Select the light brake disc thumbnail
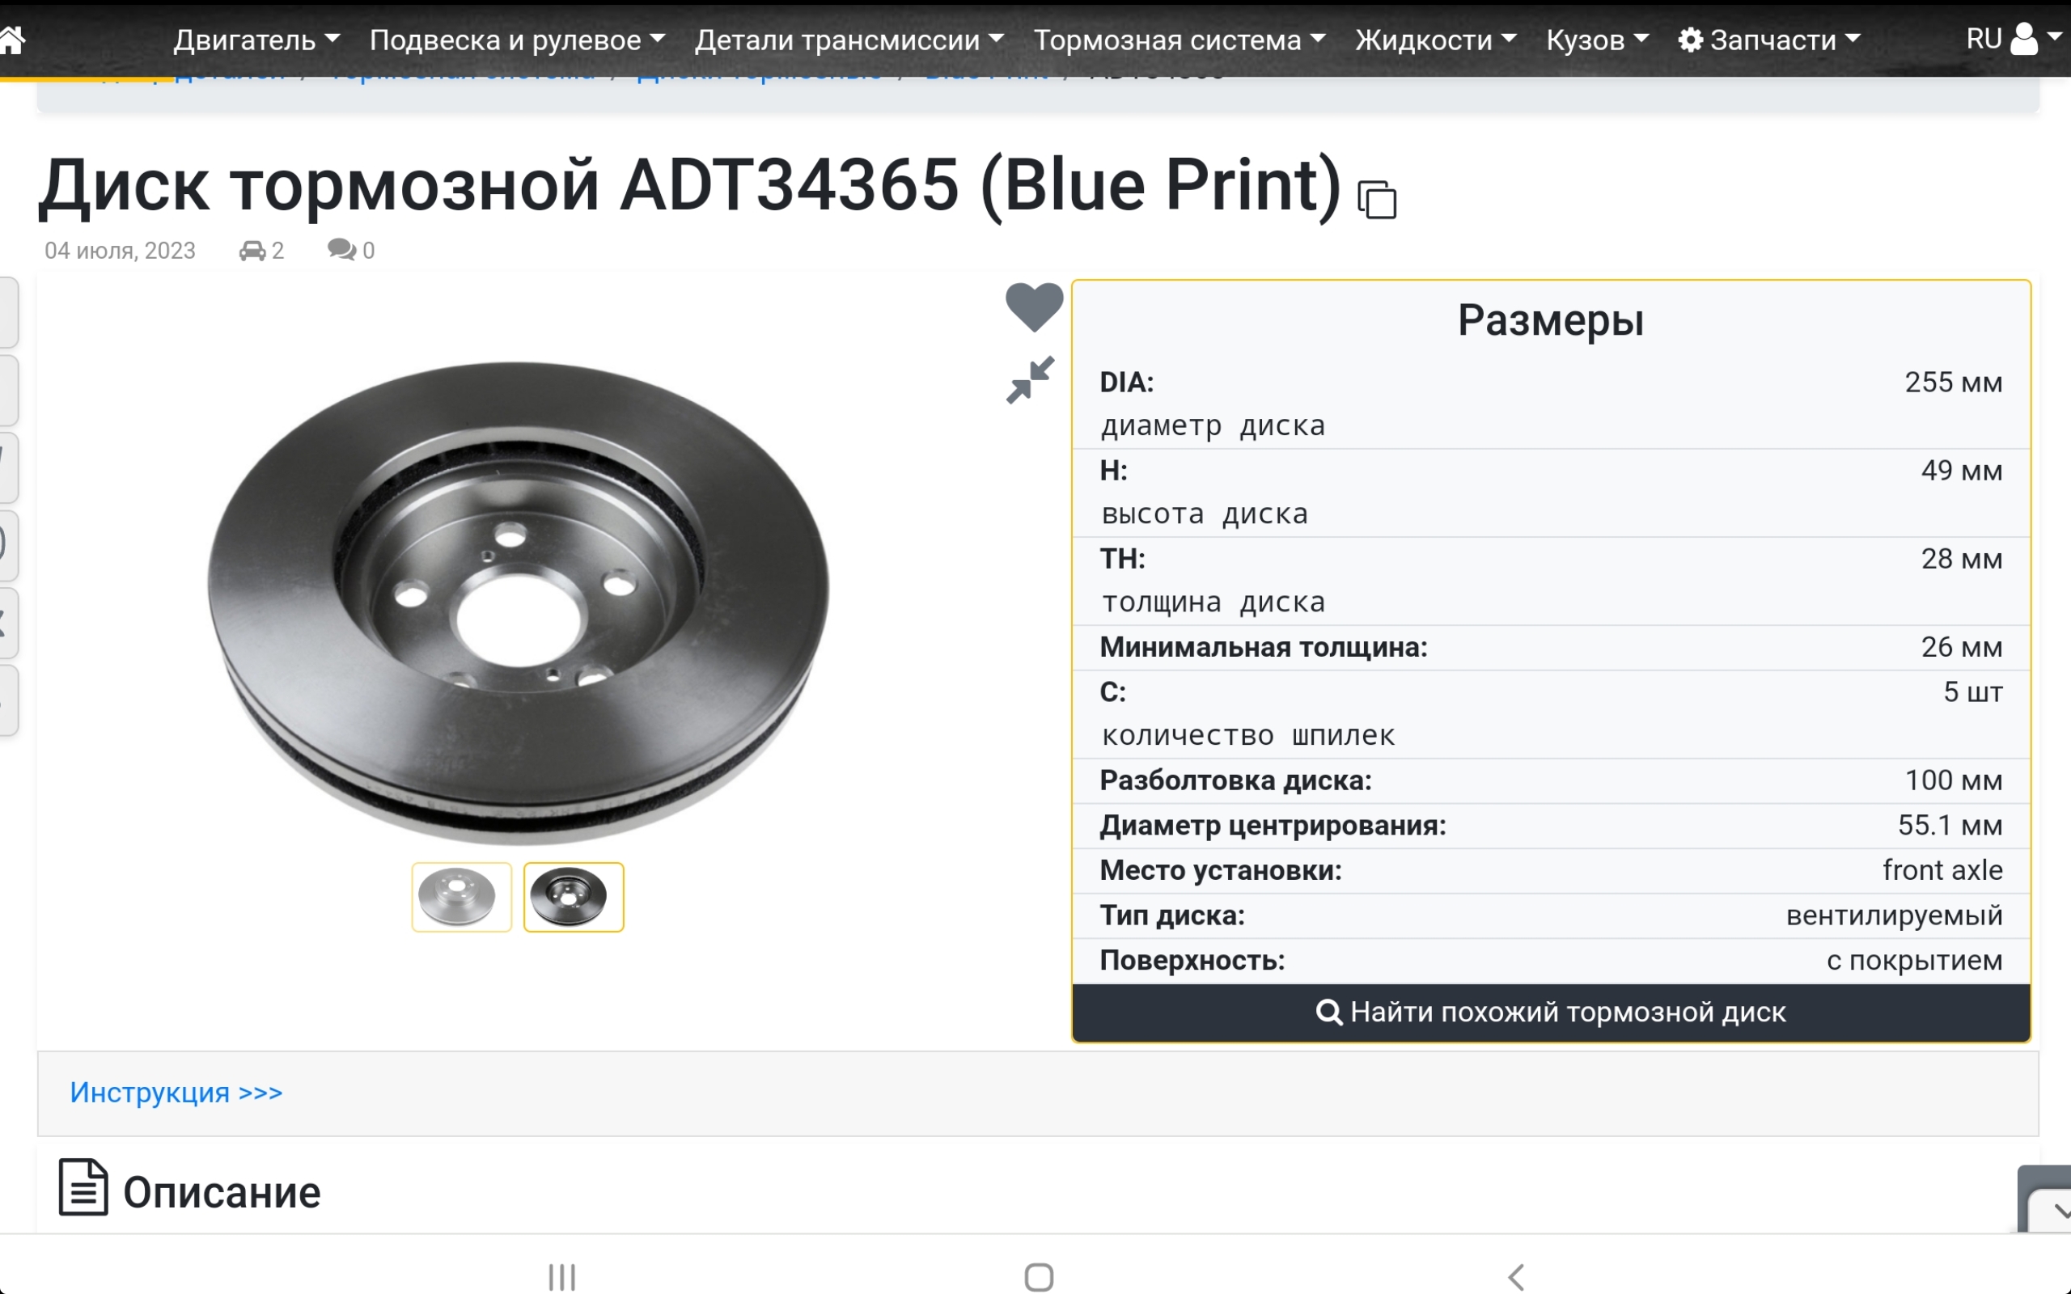2071x1294 pixels. (x=461, y=897)
